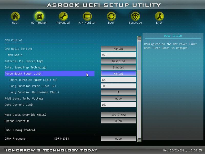Switch to the Boot tab label

(111, 23)
